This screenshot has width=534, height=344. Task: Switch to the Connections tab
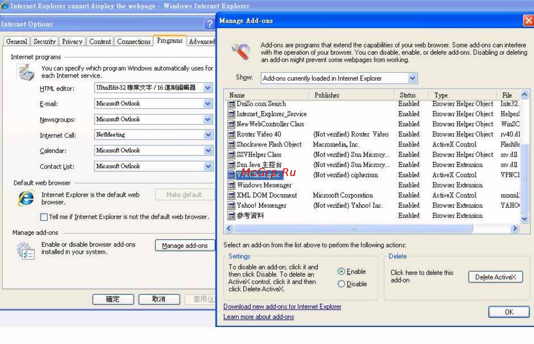134,42
